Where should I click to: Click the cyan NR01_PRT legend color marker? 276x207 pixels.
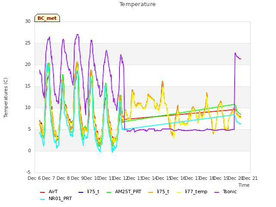click(43, 199)
